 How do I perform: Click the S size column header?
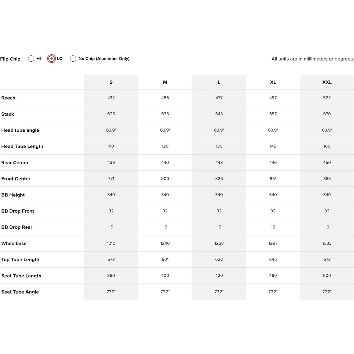pyautogui.click(x=111, y=82)
